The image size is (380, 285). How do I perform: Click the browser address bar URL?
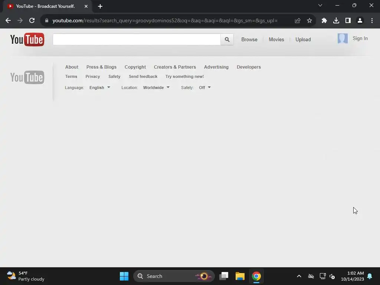point(165,21)
